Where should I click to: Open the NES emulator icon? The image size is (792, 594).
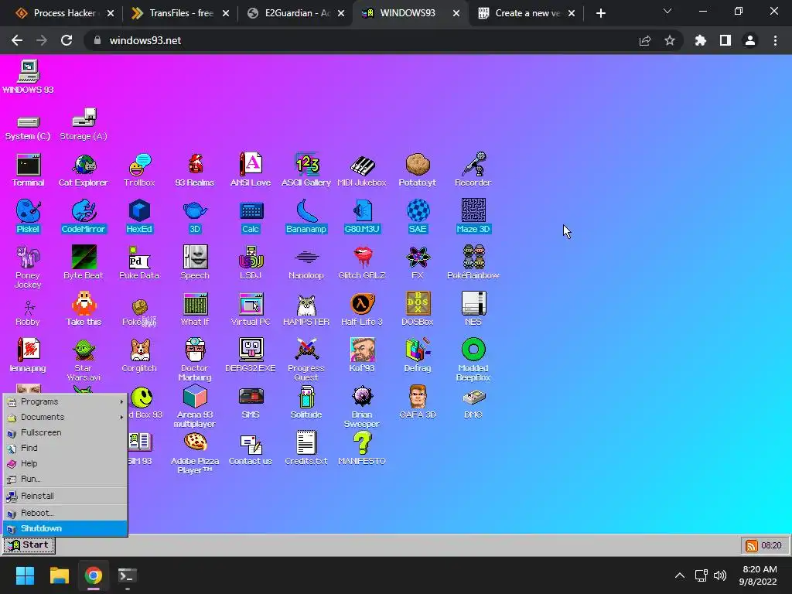(473, 309)
